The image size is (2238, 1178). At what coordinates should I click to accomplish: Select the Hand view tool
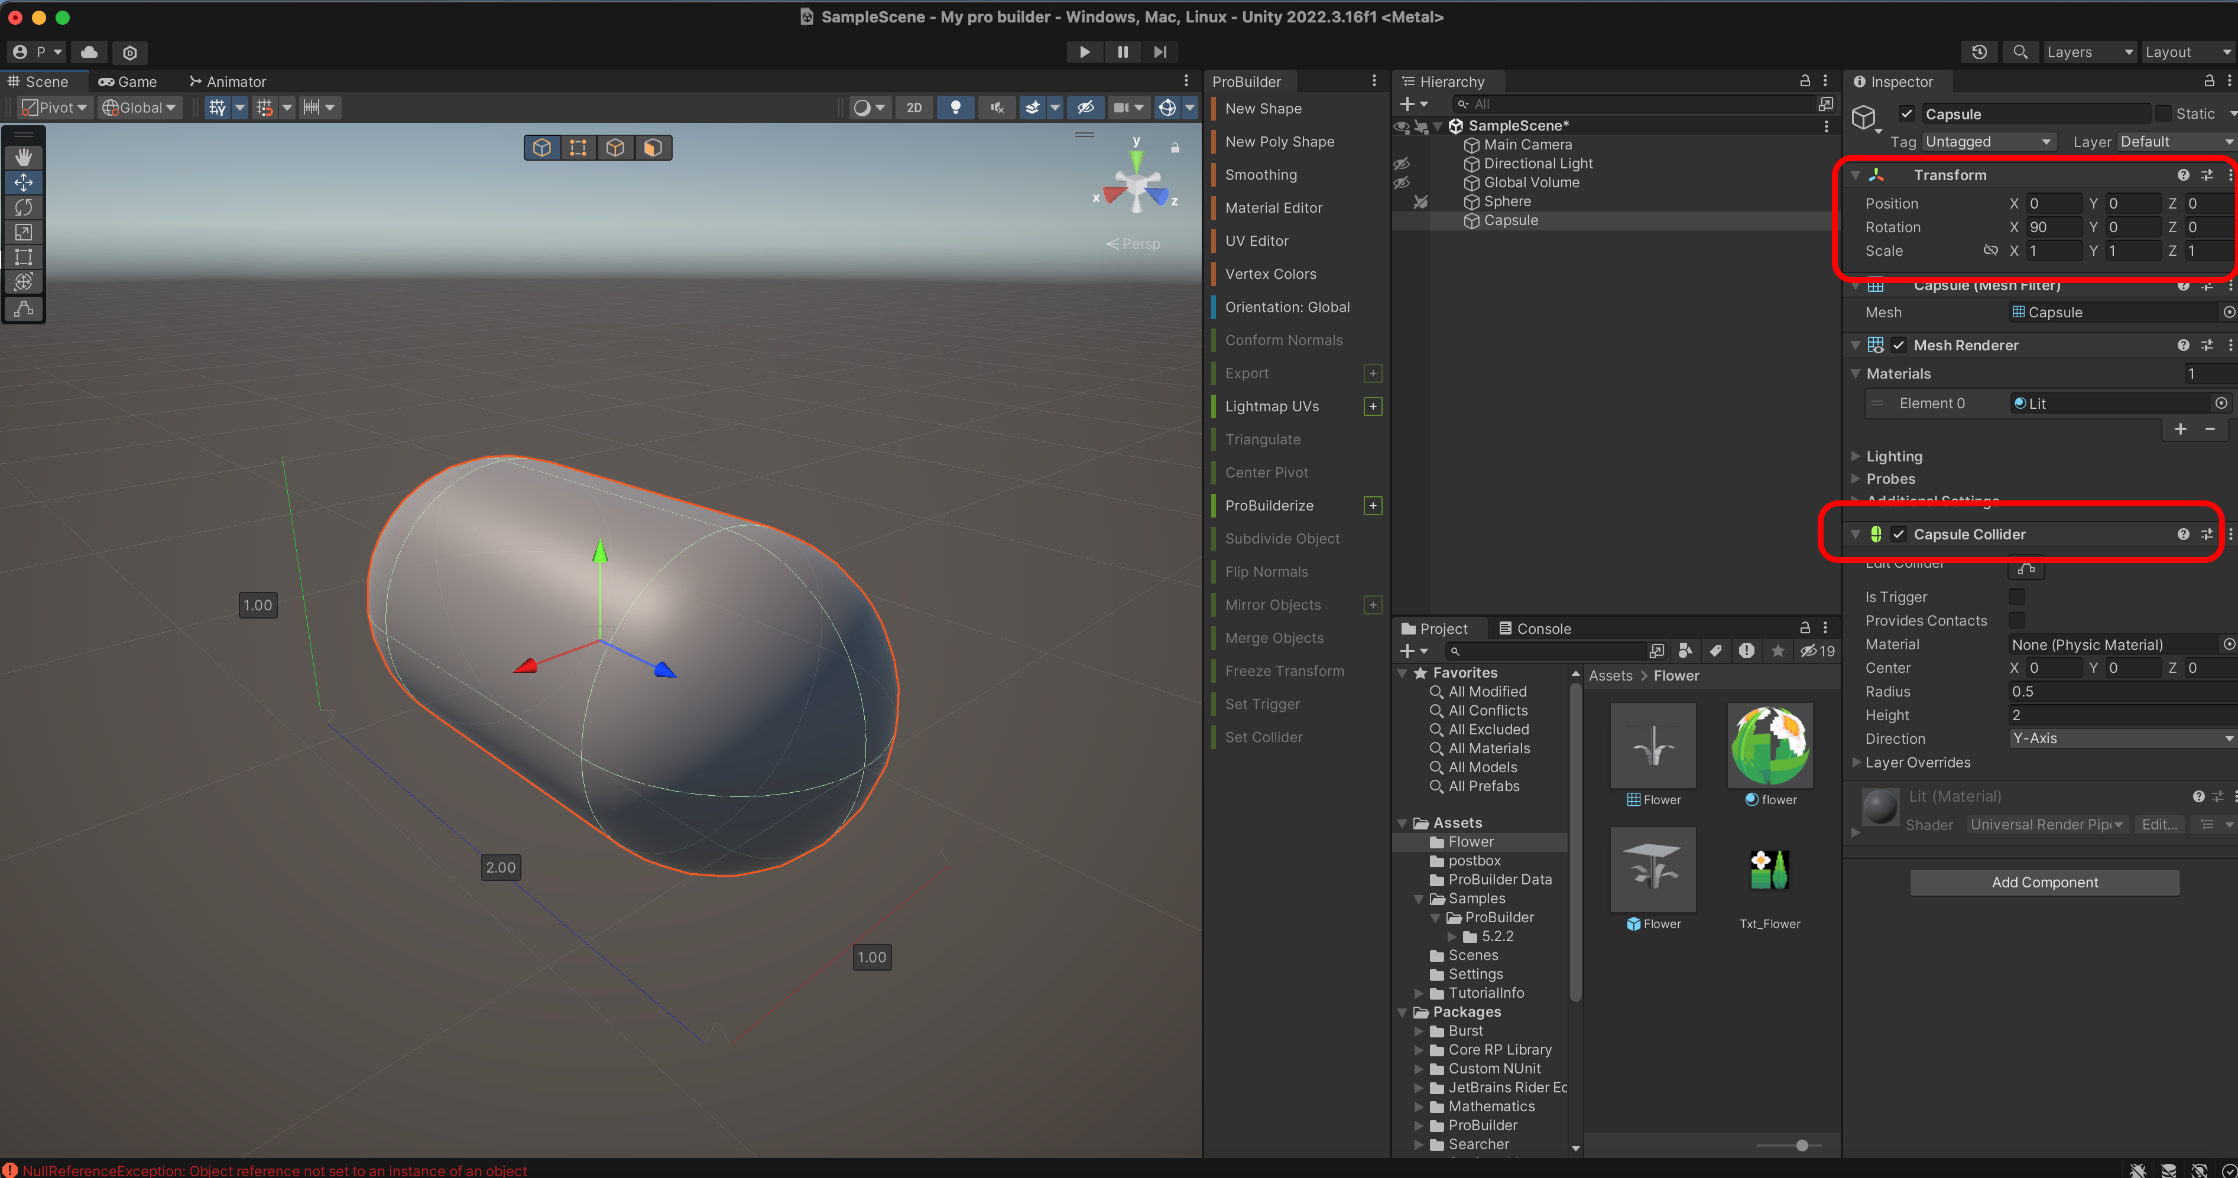[x=24, y=157]
